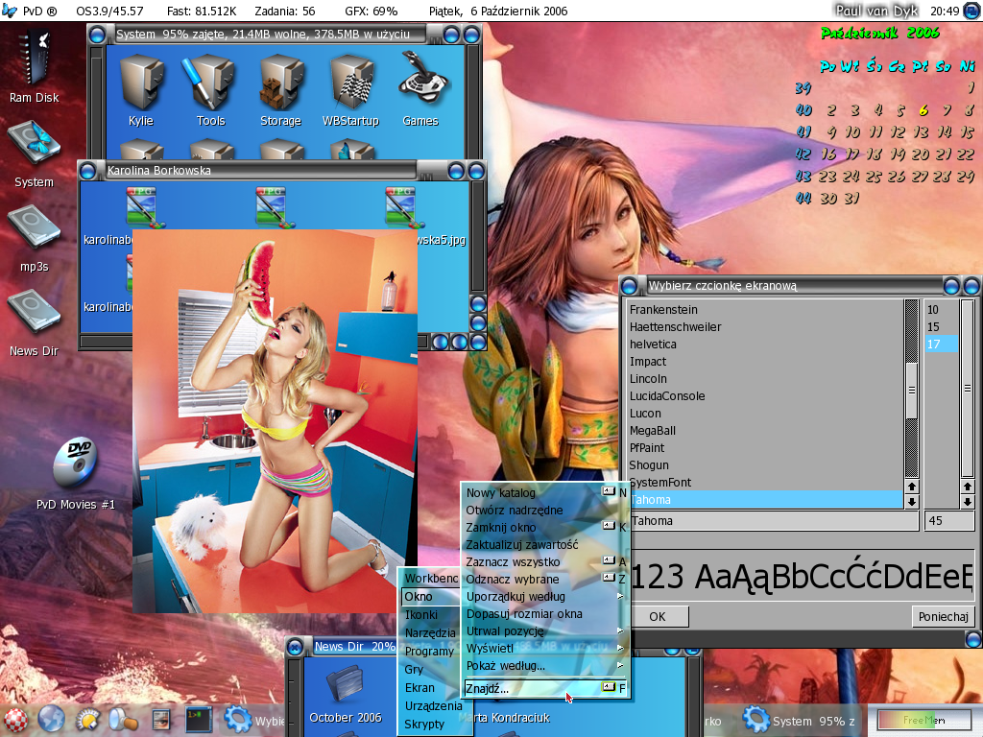
Task: Click the FreeMem memory gauge
Action: tap(923, 720)
